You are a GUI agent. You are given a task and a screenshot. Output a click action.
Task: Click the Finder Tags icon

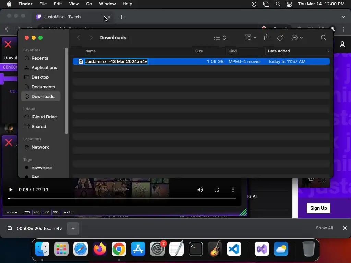[280, 38]
